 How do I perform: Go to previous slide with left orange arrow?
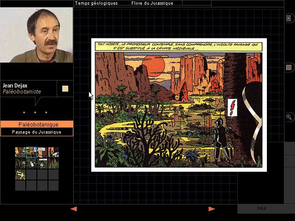[x=74, y=209]
